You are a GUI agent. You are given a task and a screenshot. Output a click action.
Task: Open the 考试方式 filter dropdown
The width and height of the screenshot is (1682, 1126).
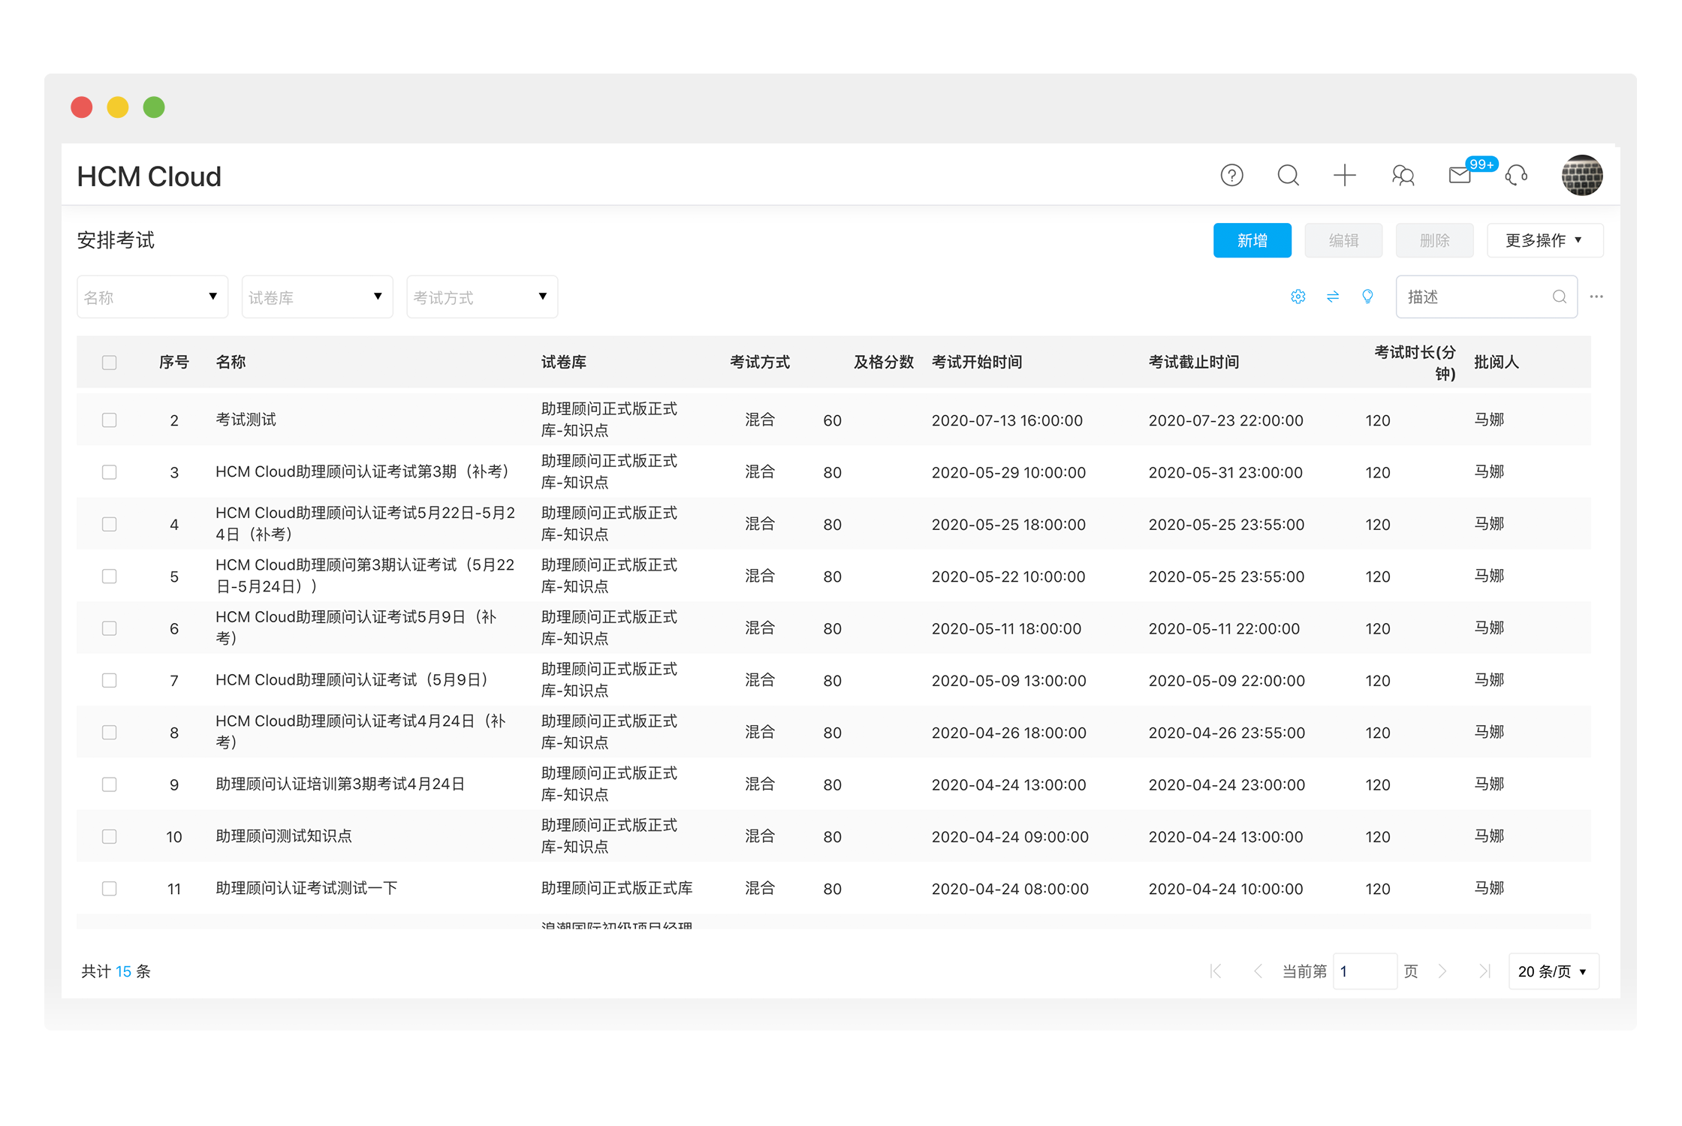click(482, 297)
